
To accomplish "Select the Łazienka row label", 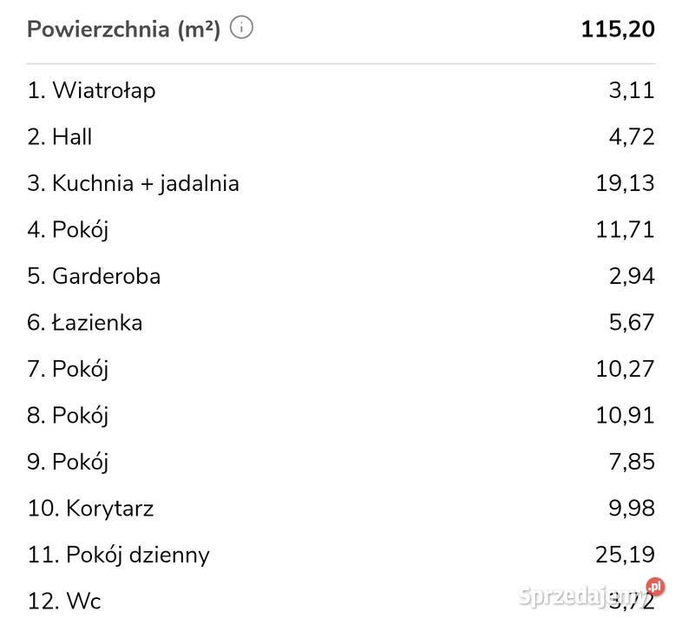I will click(x=84, y=323).
